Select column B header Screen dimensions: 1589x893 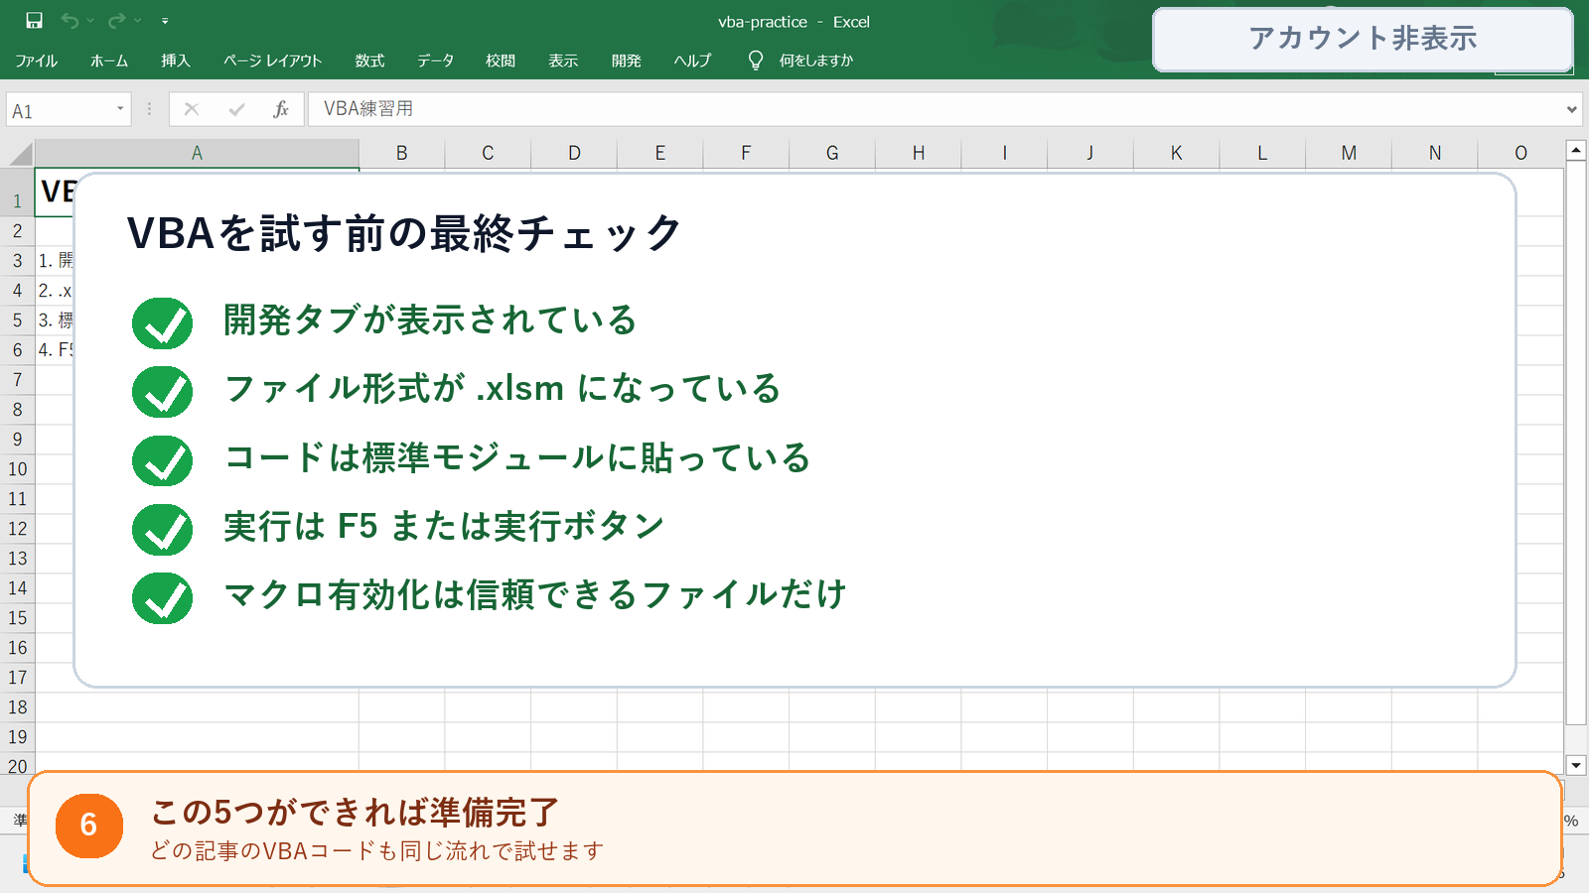pyautogui.click(x=401, y=153)
